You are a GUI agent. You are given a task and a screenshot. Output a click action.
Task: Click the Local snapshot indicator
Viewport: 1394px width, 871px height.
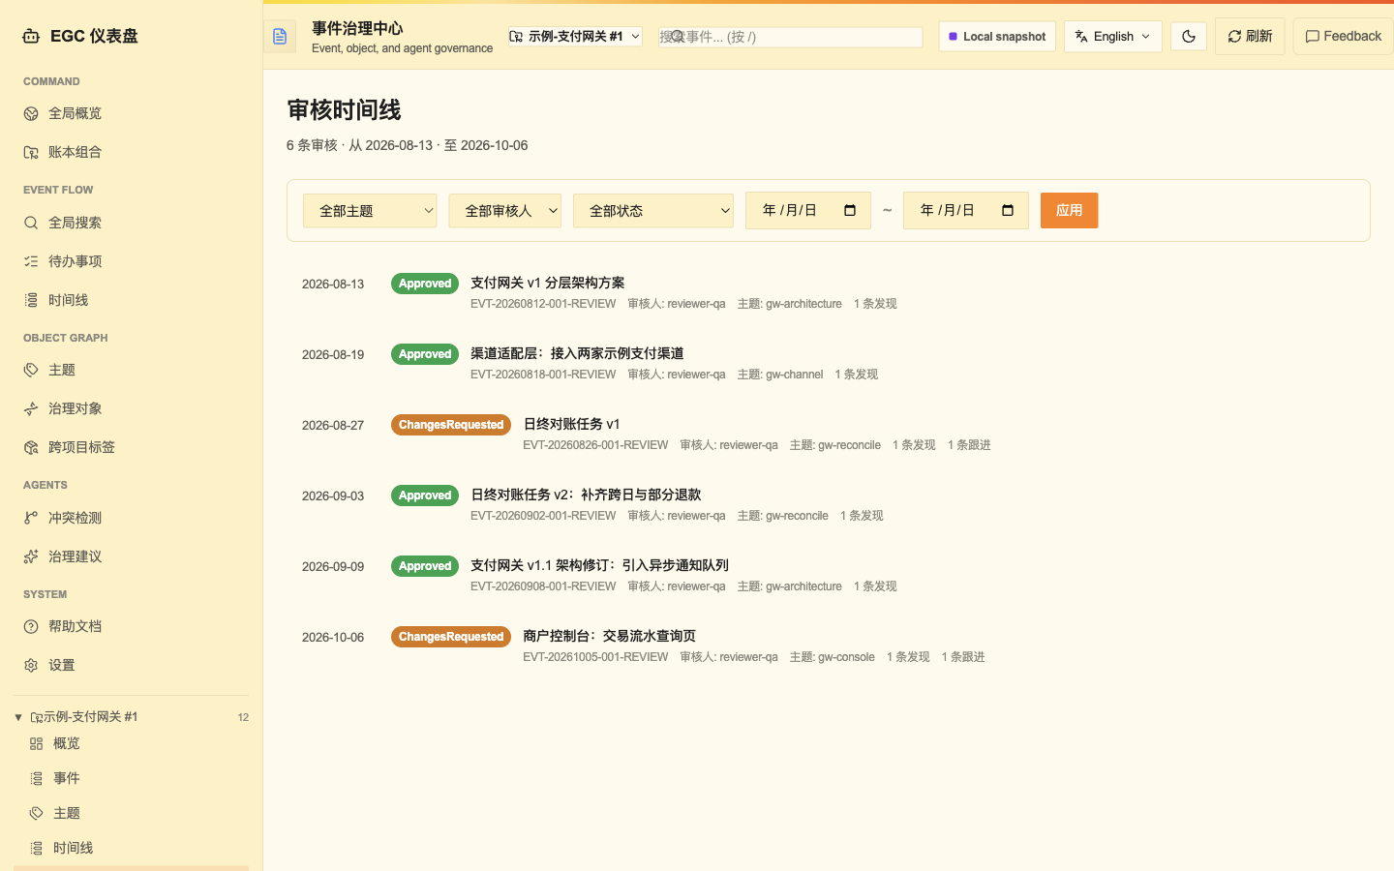pyautogui.click(x=997, y=37)
